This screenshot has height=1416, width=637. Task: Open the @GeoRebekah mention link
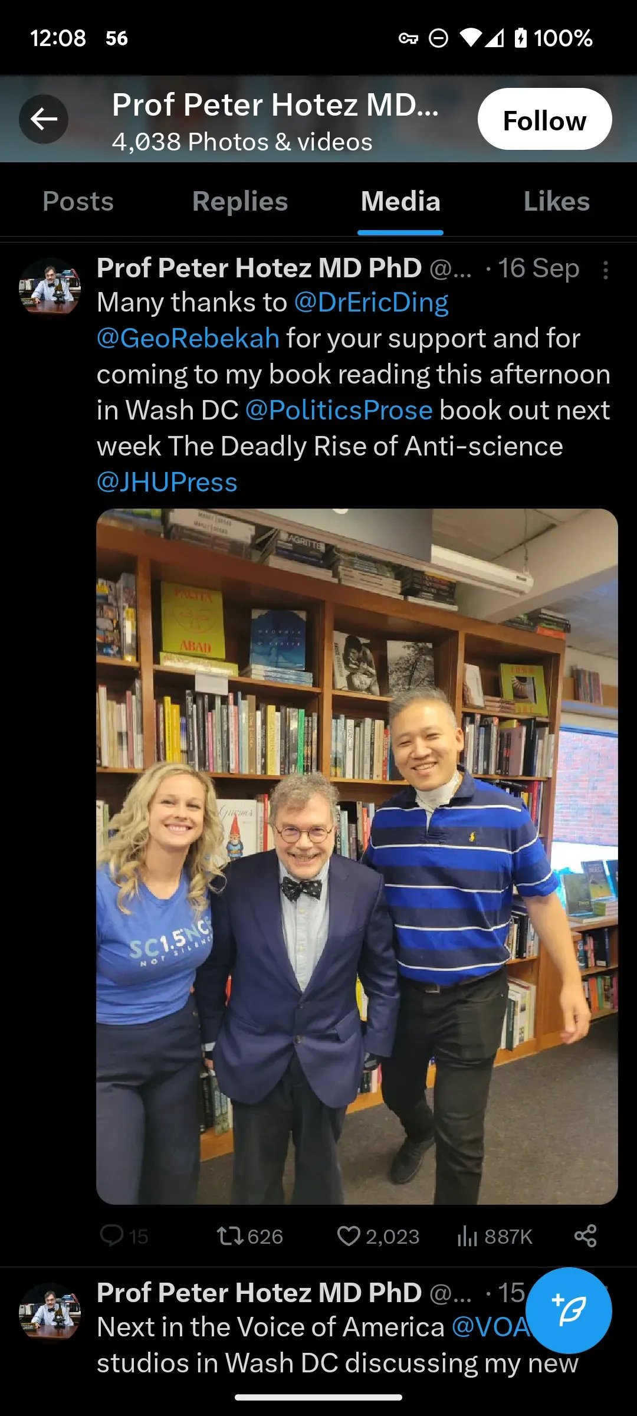188,338
